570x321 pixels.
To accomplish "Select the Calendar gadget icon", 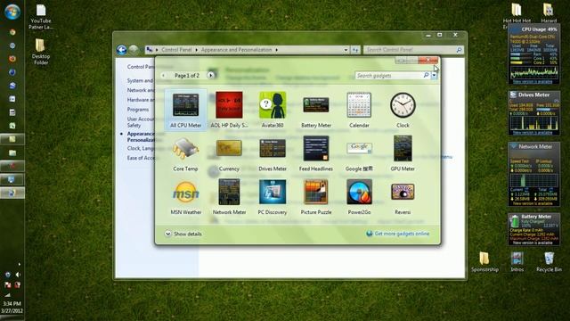I will coord(359,105).
